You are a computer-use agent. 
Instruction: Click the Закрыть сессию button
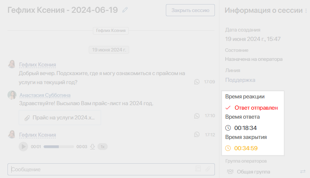point(190,10)
